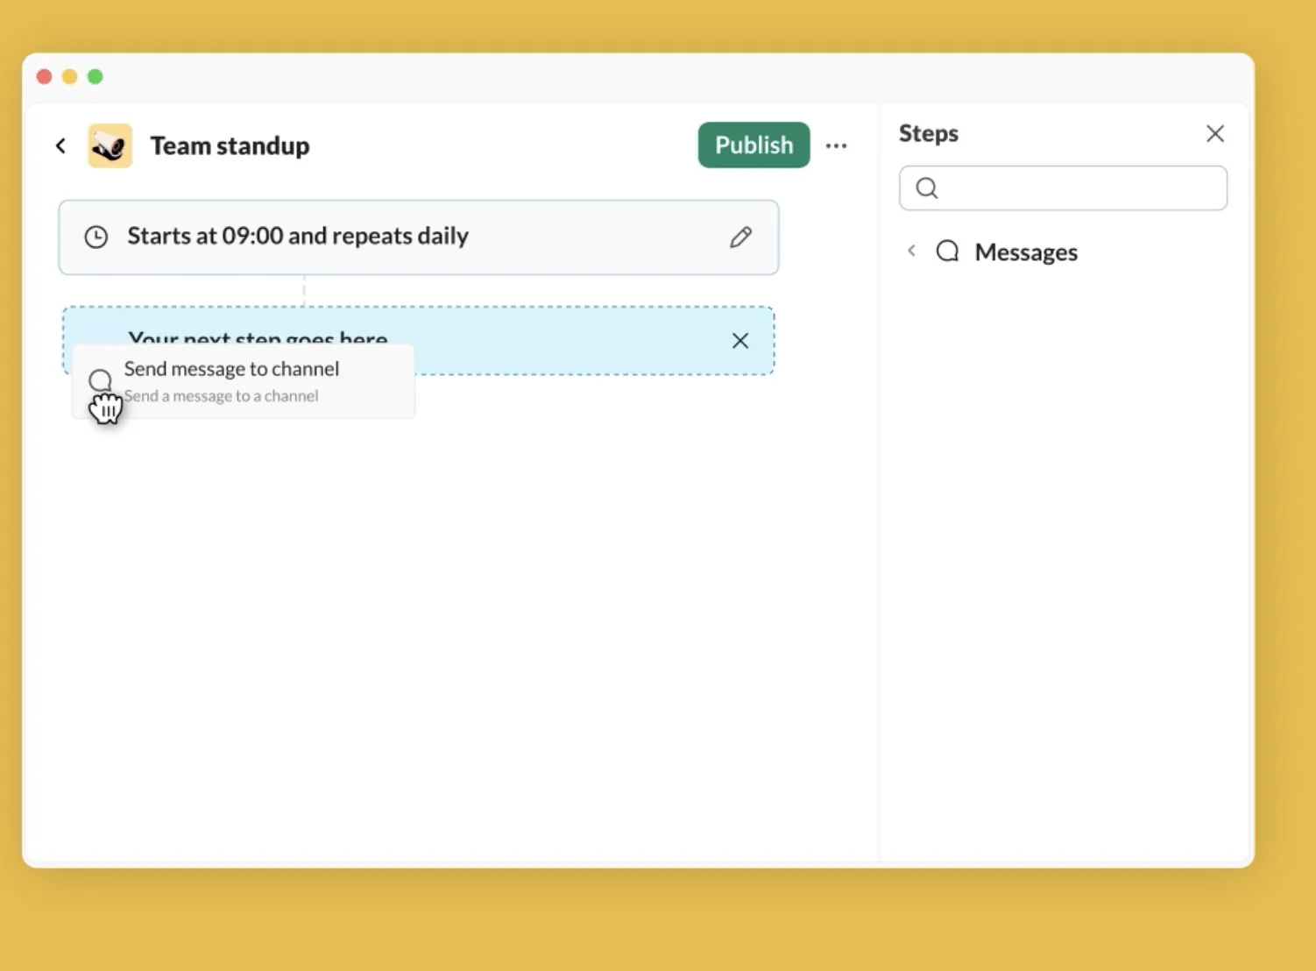
Task: Focus the Steps search field
Action: [x=1063, y=188]
